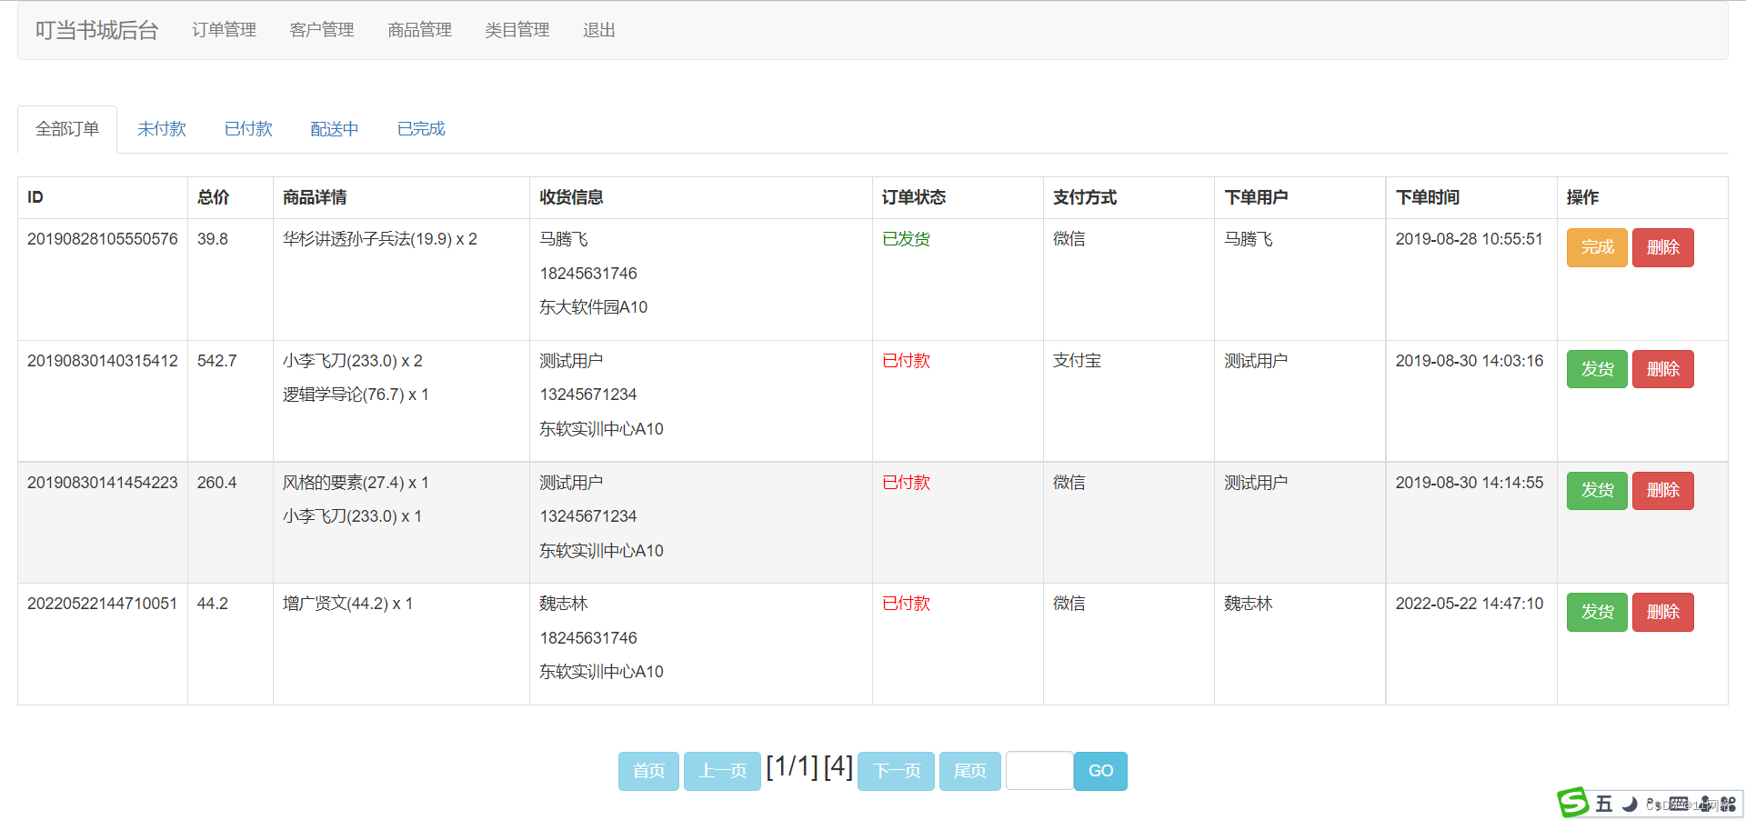Click order ID 20190830141454223
Viewport: 1746px width, 820px height.
pos(103,483)
